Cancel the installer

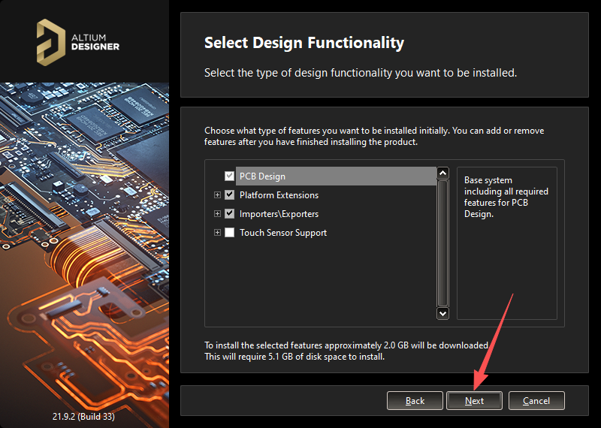pos(536,401)
